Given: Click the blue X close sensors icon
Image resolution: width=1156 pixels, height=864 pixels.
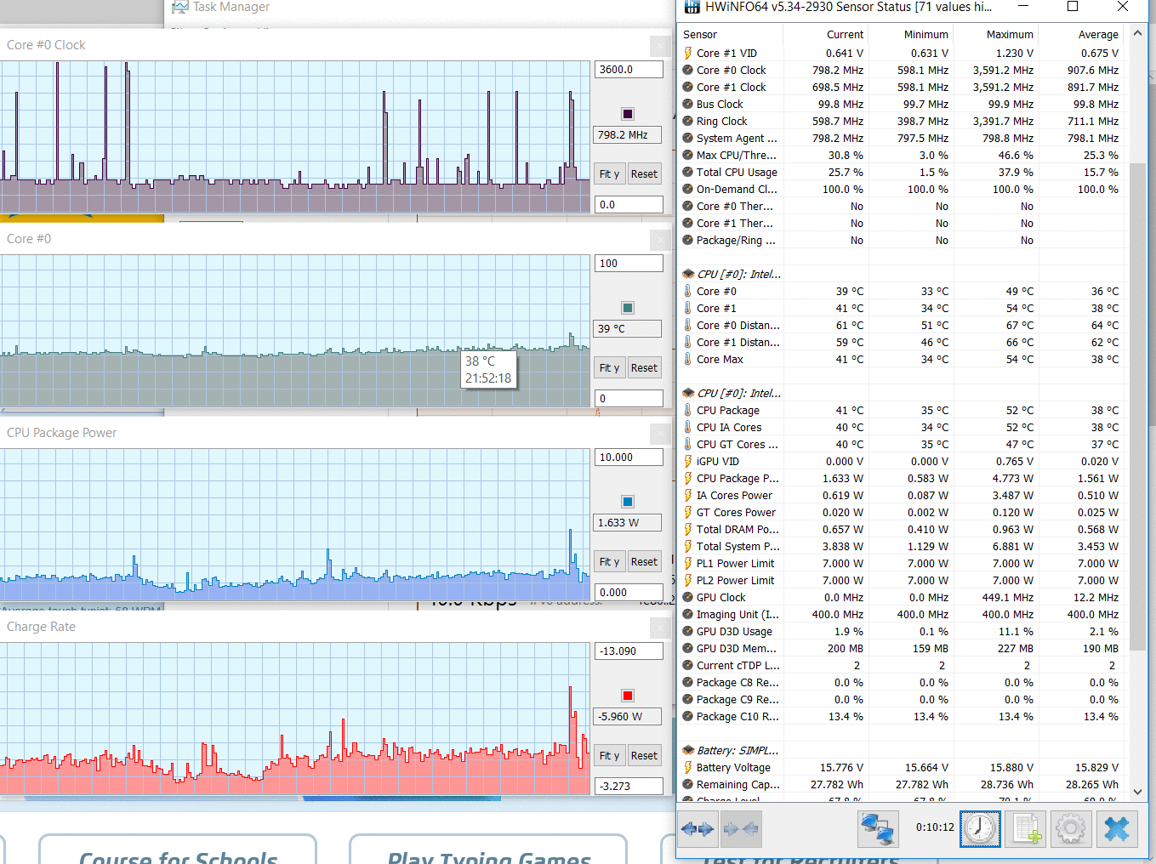Looking at the screenshot, I should point(1117,828).
